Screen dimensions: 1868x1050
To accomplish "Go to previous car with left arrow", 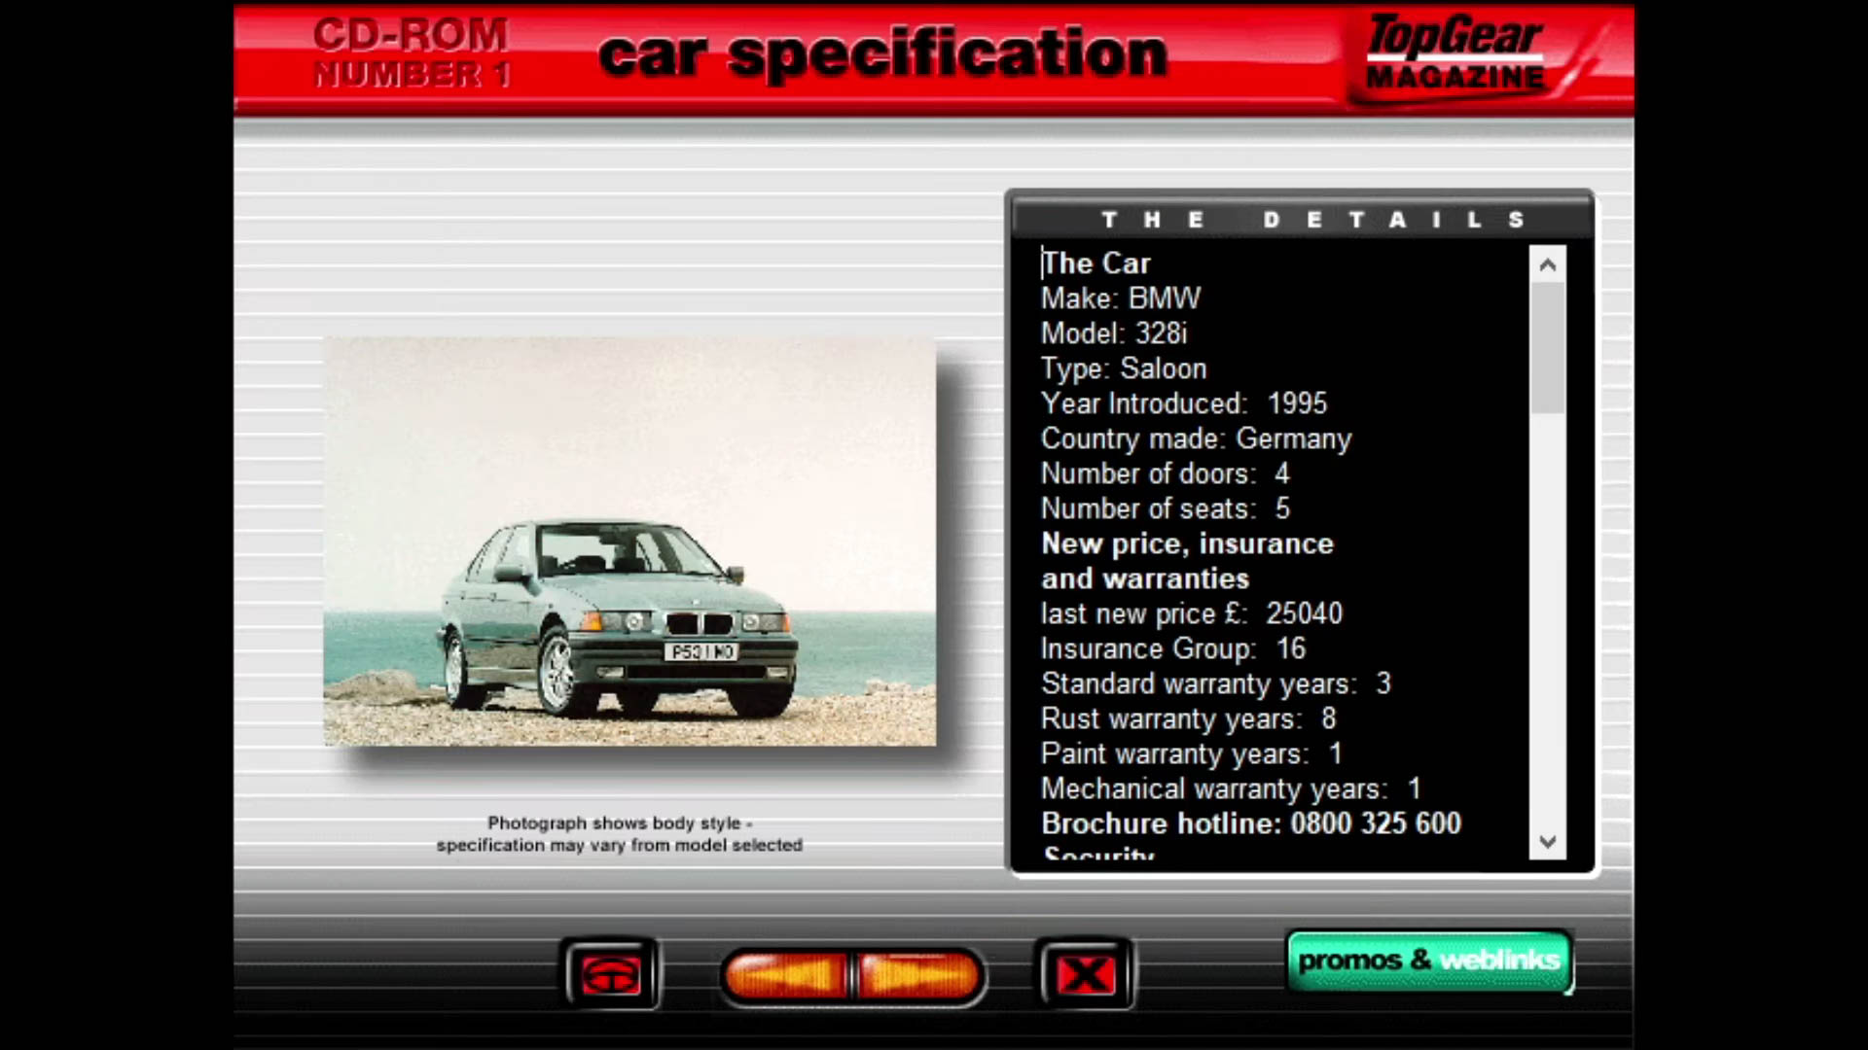I will (786, 974).
